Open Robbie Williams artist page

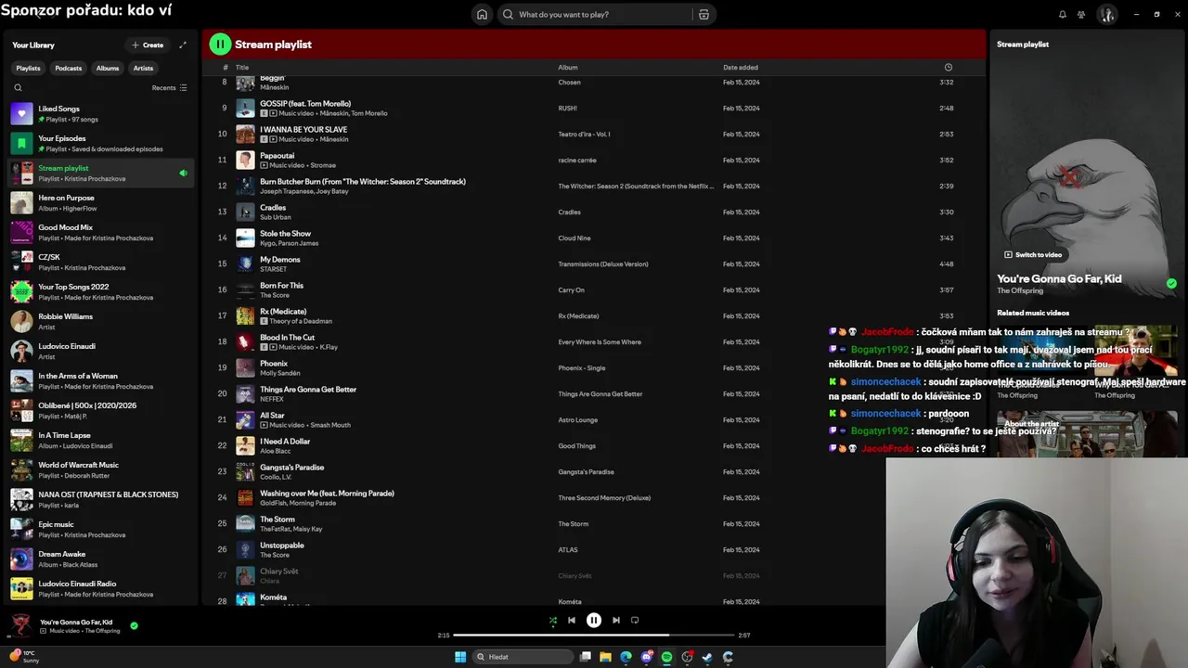[x=102, y=322]
